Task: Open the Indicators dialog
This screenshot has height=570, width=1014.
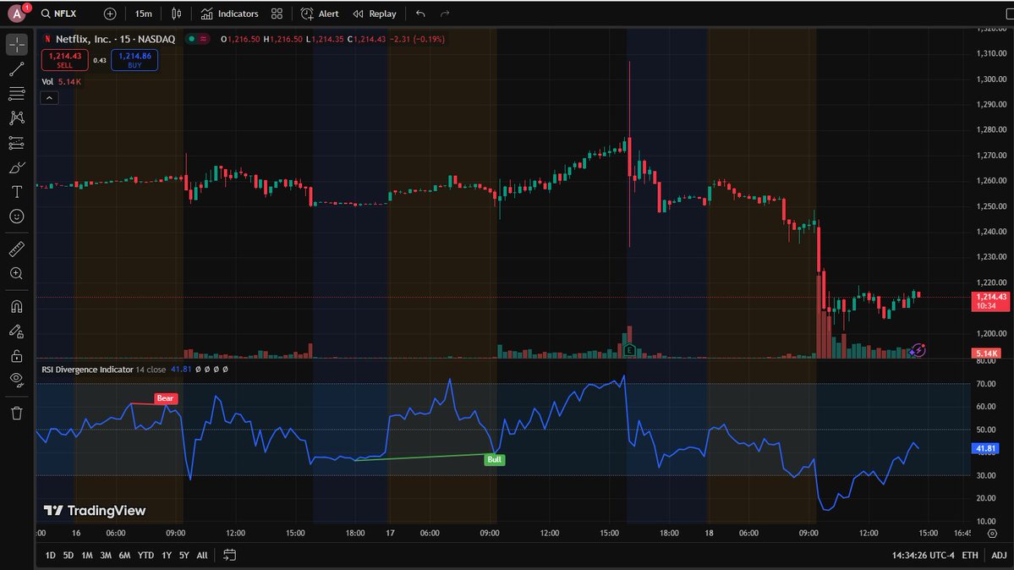Action: [x=229, y=14]
